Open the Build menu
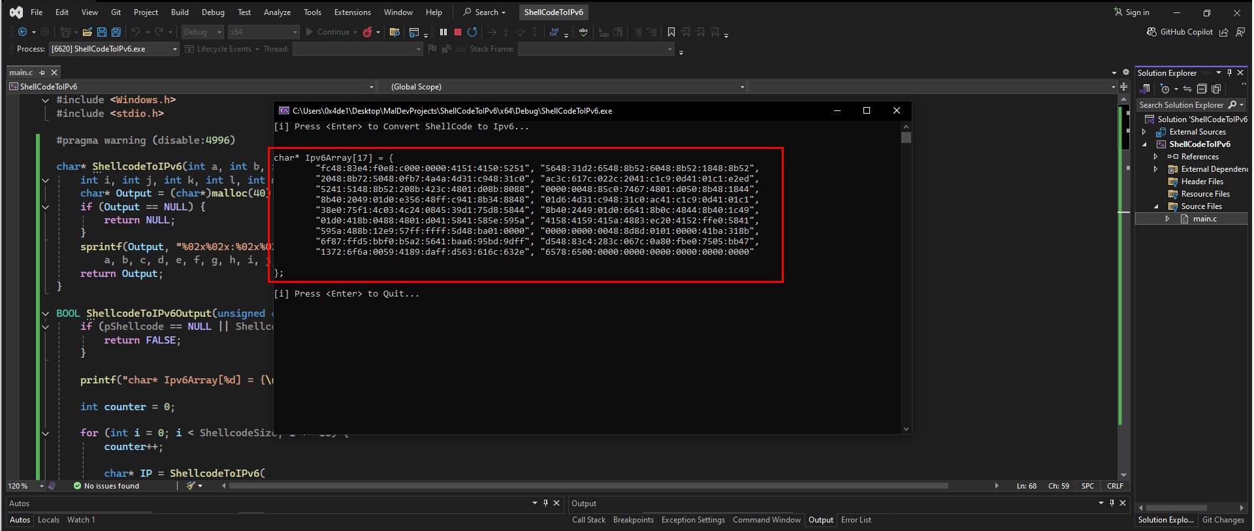The width and height of the screenshot is (1254, 531). pos(180,12)
